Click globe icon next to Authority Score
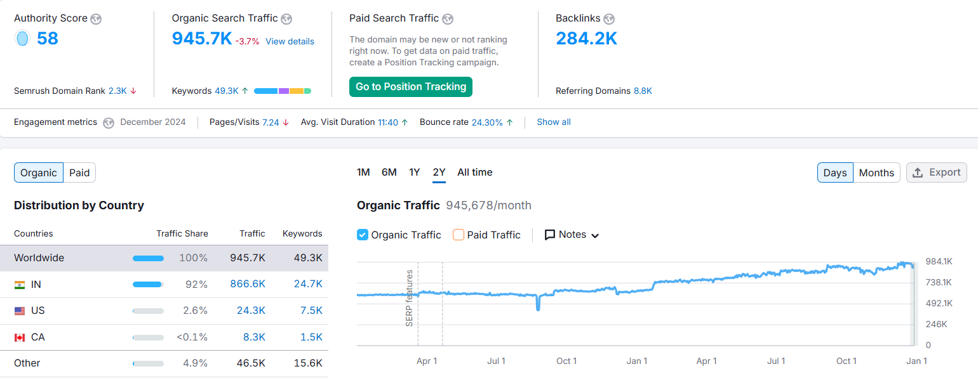 click(96, 19)
